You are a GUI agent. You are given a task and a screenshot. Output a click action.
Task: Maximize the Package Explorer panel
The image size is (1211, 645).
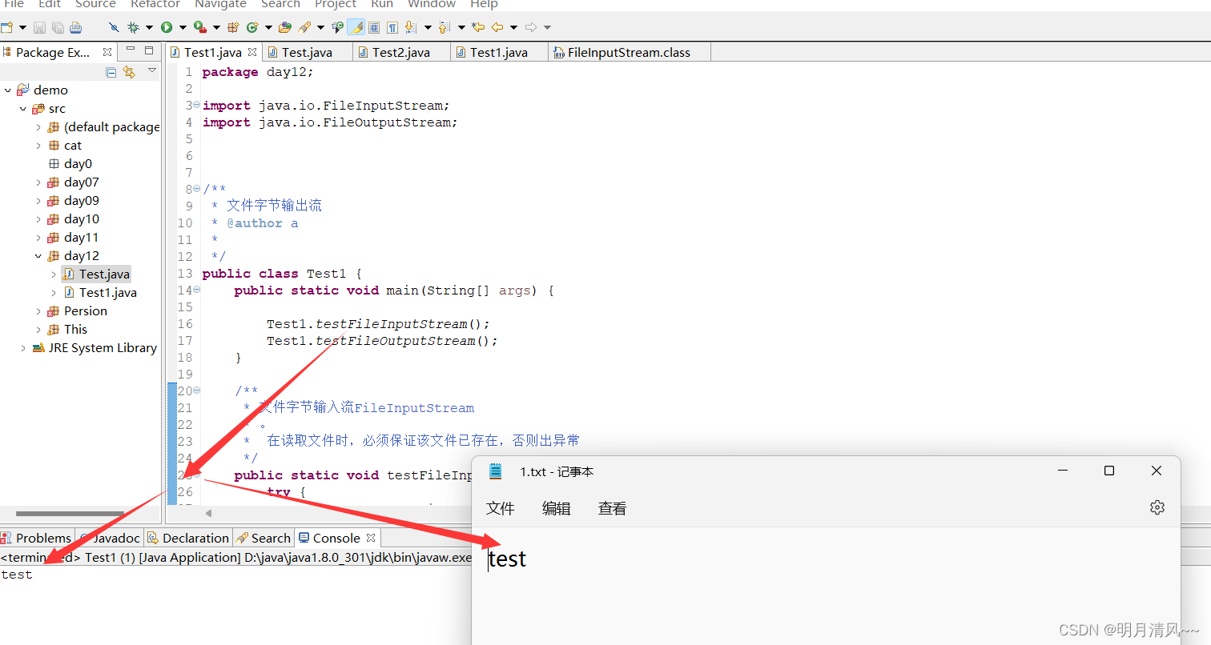[x=149, y=50]
